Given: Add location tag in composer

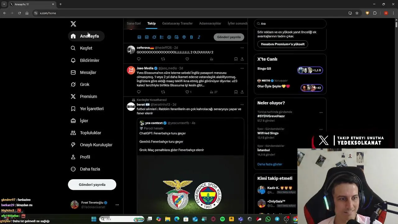Looking at the screenshot, I should pos(184,37).
